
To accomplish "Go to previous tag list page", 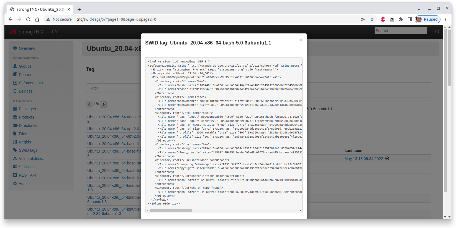I will tap(89, 104).
